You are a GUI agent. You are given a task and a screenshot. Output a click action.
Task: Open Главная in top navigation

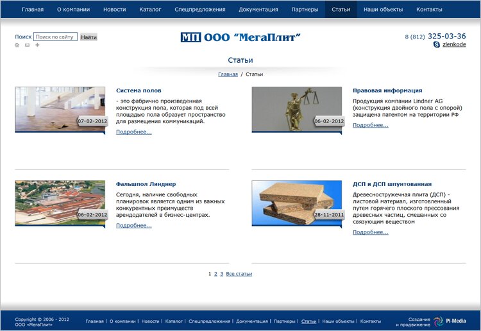[x=33, y=10]
